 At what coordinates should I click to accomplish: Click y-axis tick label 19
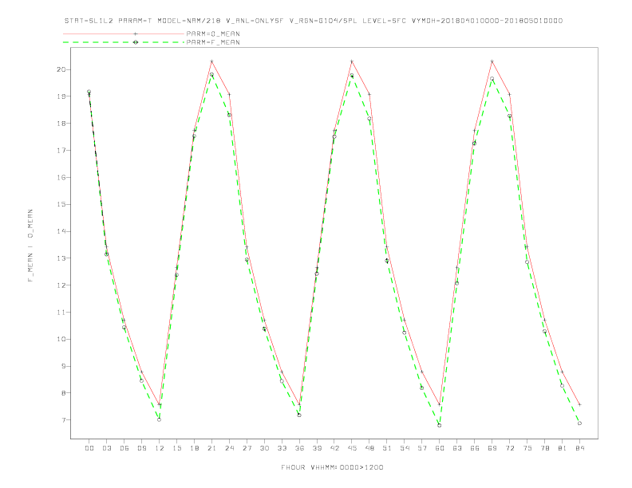pyautogui.click(x=61, y=96)
